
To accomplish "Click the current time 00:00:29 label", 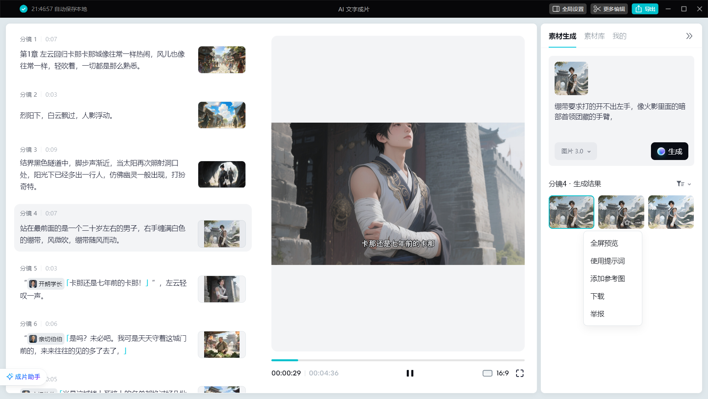I will click(286, 373).
